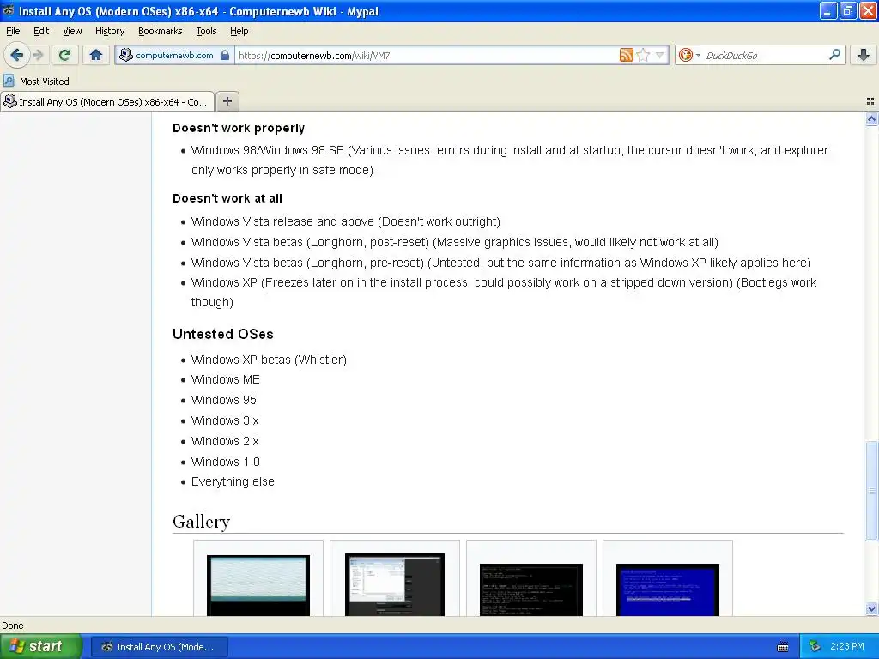Bookmark this page with the star icon

coord(643,55)
